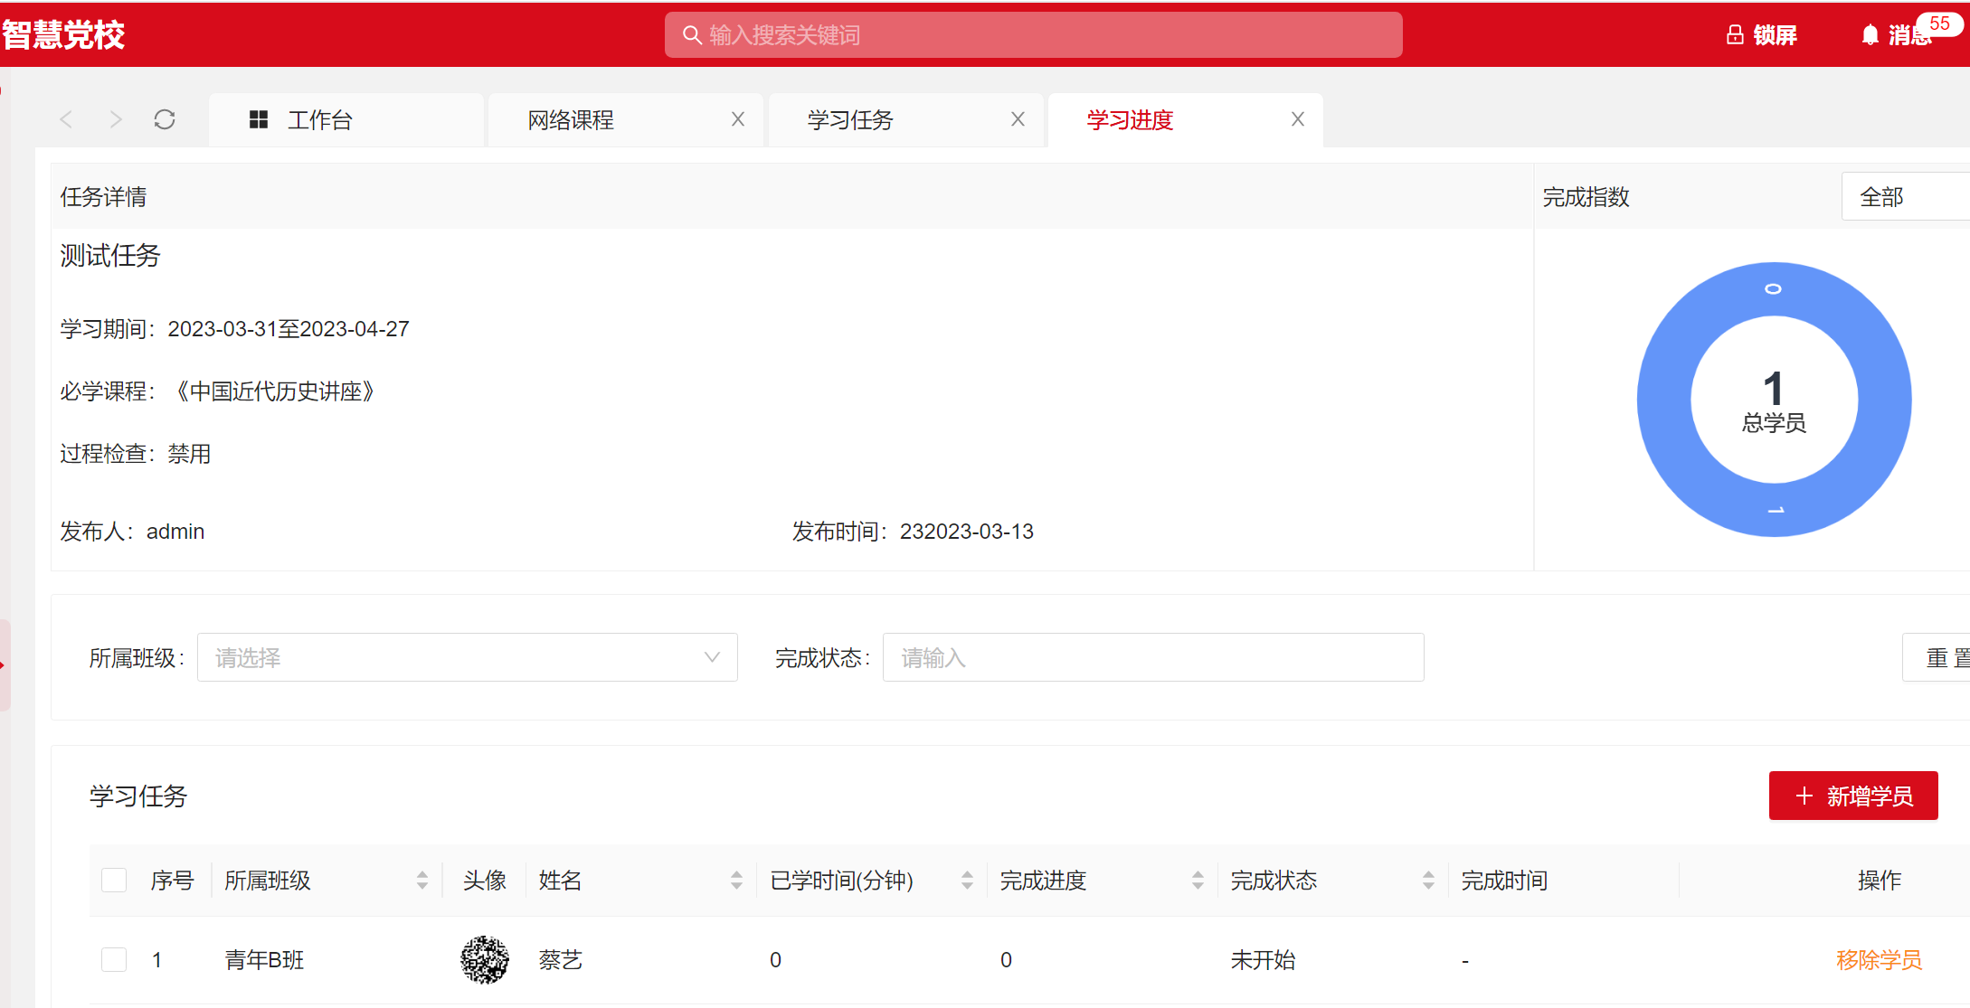Image resolution: width=1970 pixels, height=1008 pixels.
Task: Click the forward navigation arrow
Action: coord(115,119)
